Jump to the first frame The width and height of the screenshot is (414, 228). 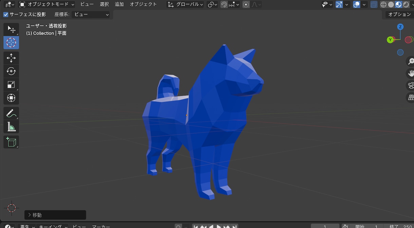(196, 227)
